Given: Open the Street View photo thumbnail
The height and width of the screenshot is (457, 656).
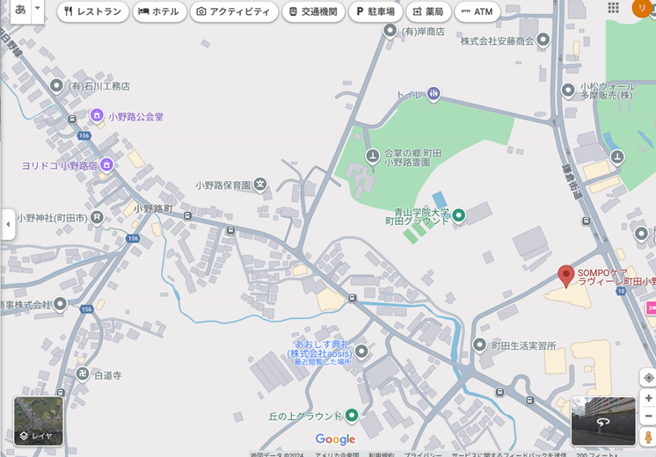Looking at the screenshot, I should click(603, 421).
